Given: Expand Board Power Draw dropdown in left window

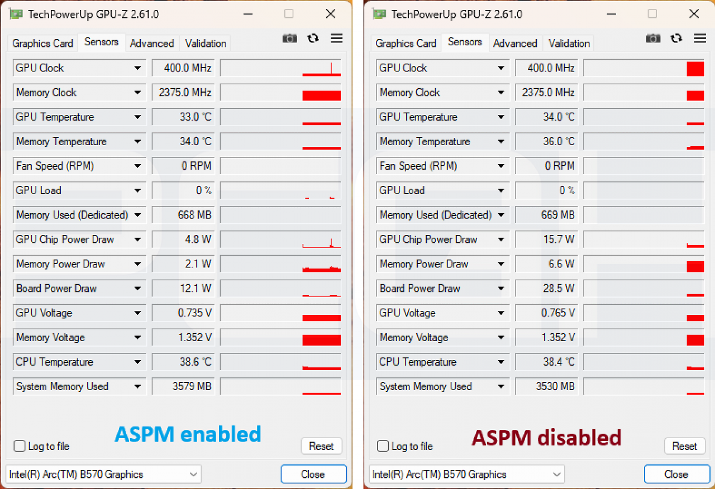Looking at the screenshot, I should (x=137, y=289).
